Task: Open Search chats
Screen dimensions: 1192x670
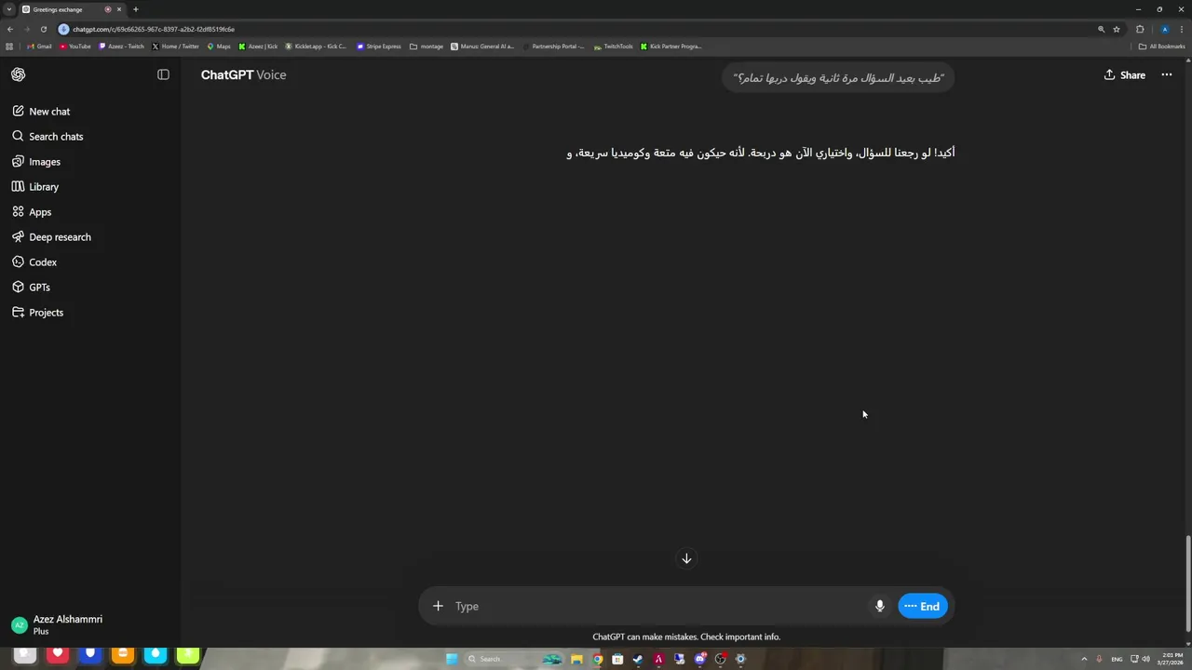Action: pos(89,136)
